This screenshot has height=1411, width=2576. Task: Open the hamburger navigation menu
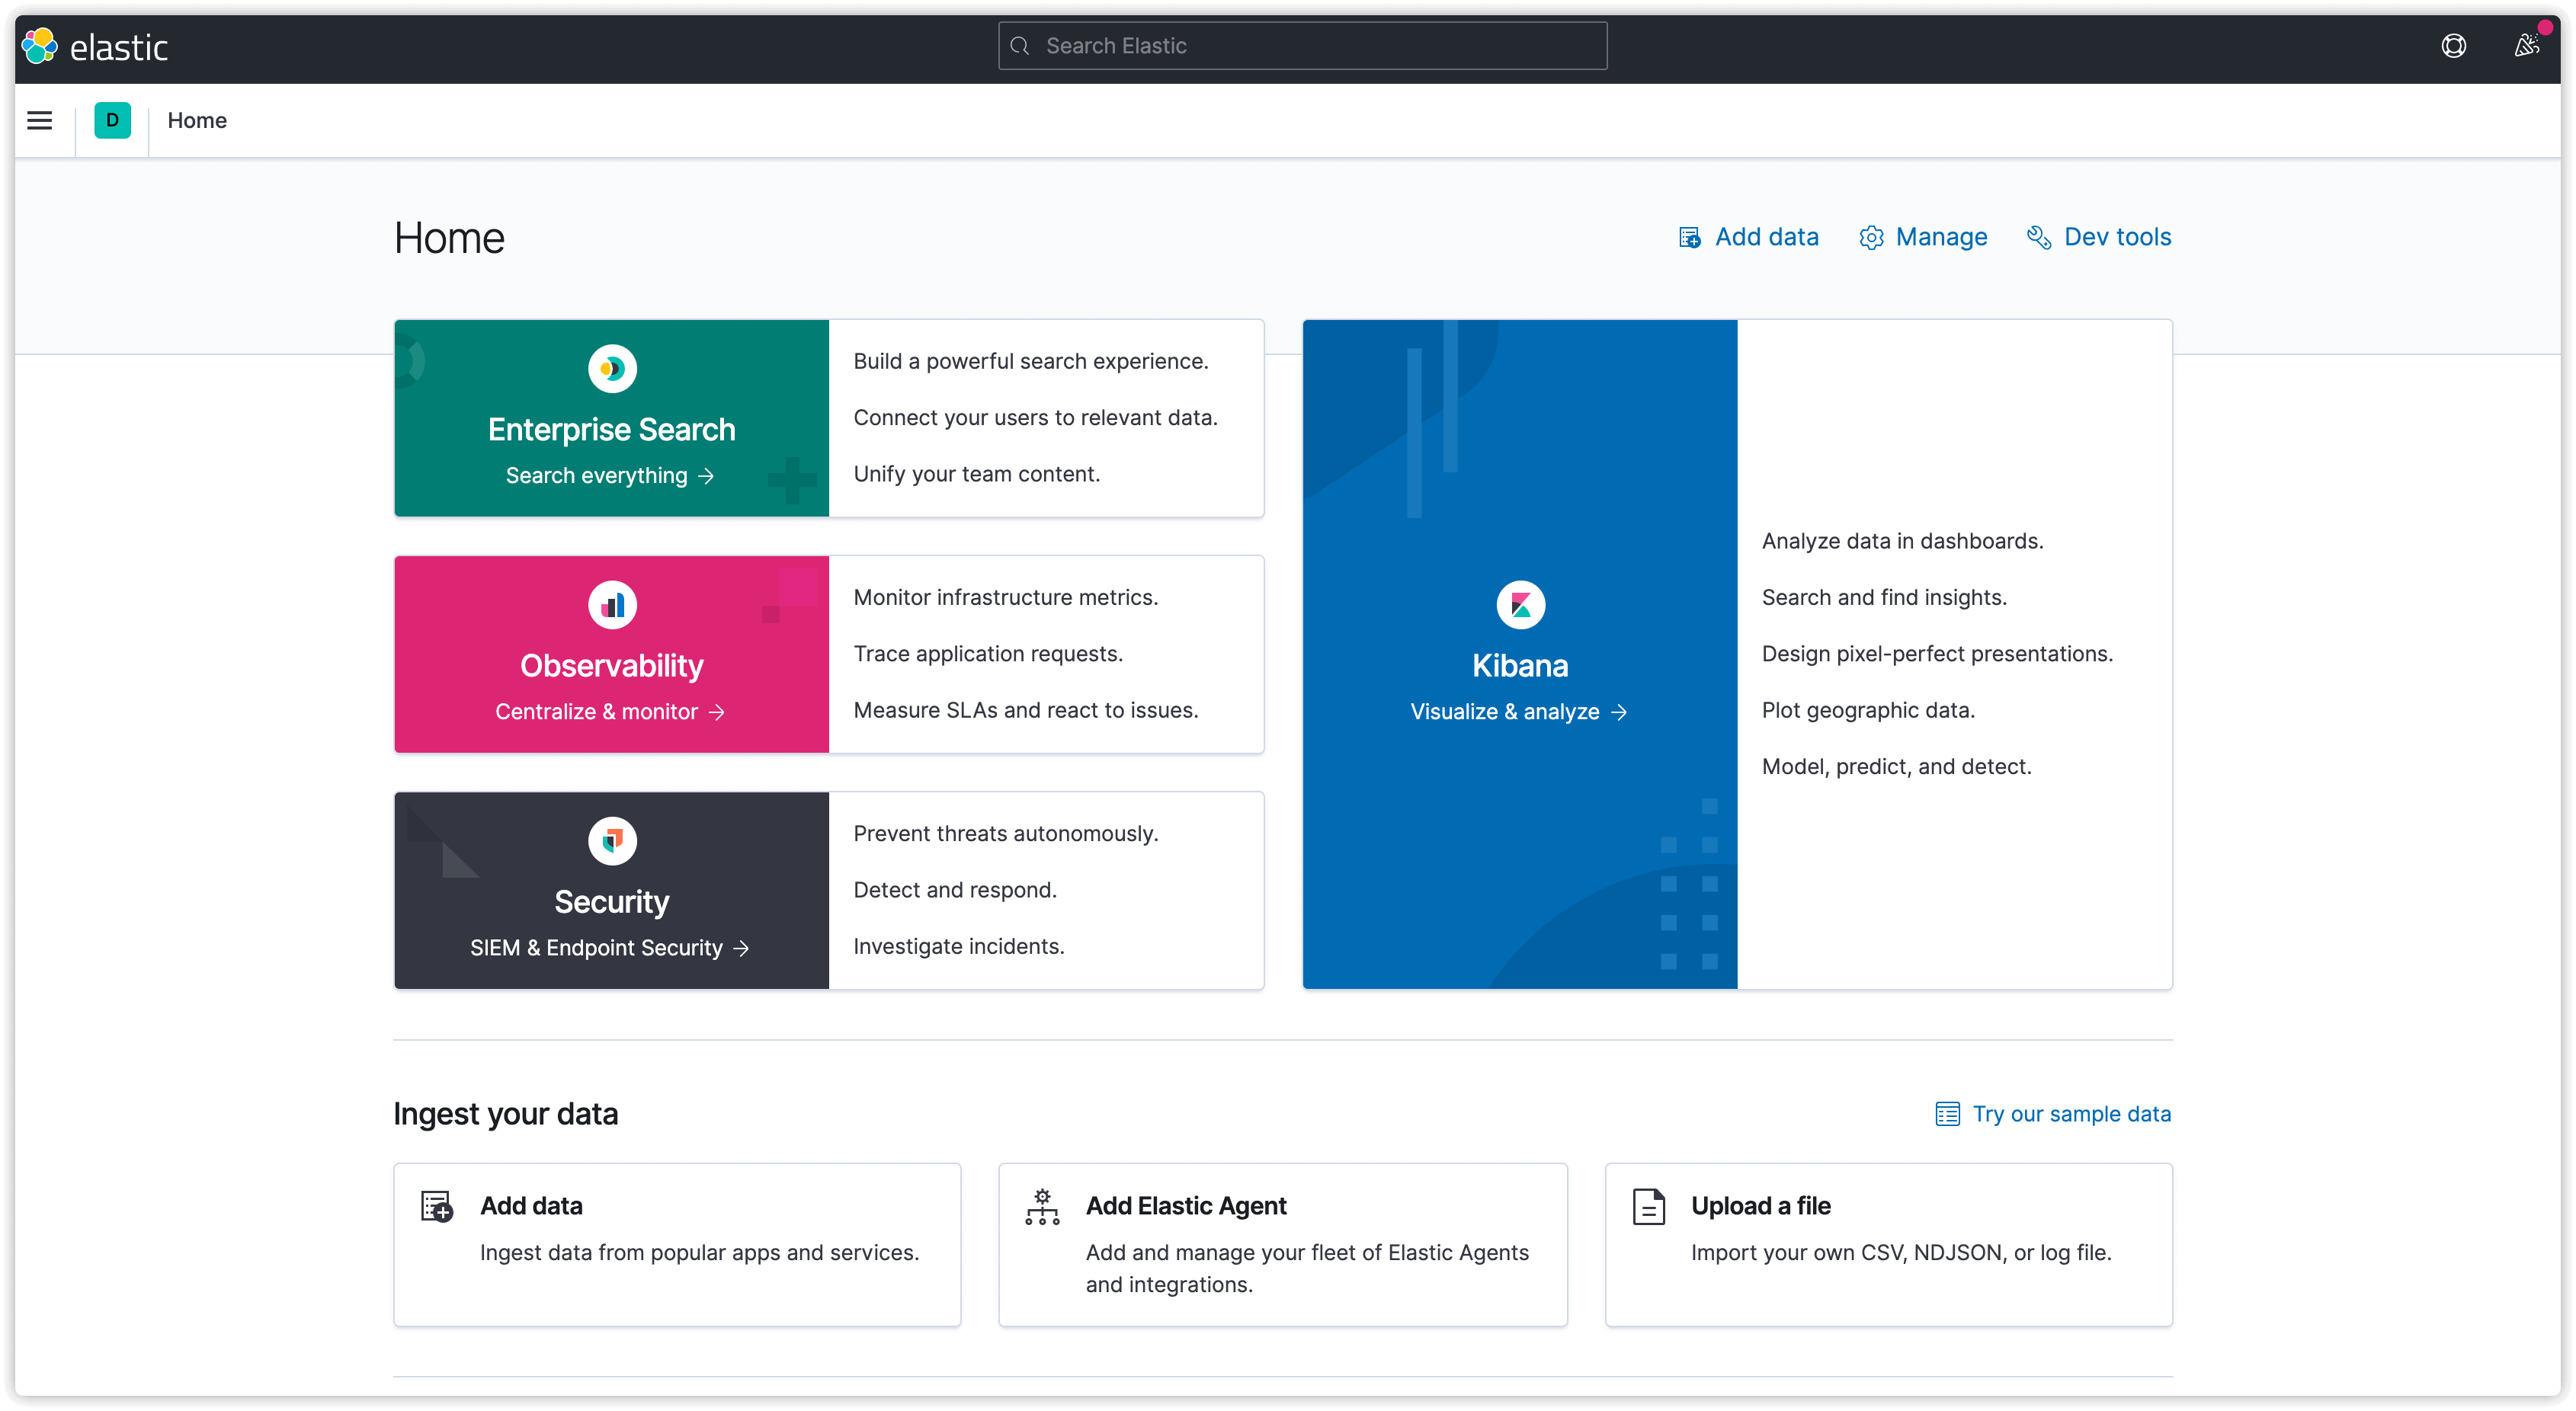39,120
